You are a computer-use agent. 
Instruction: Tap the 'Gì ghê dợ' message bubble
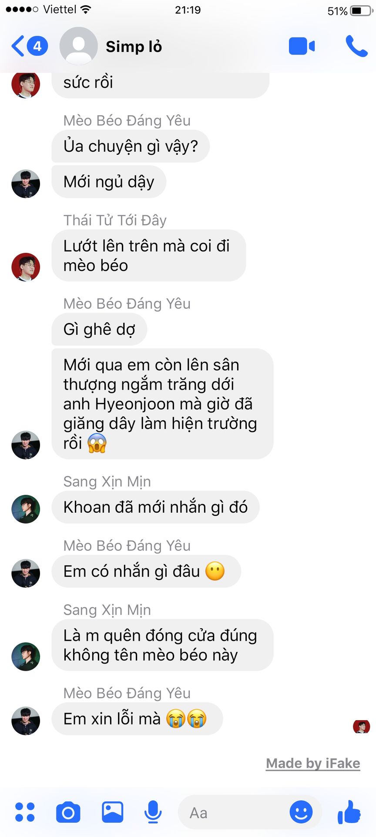pos(99,329)
